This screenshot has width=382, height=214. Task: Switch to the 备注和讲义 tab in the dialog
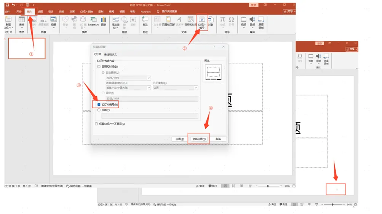pos(110,54)
